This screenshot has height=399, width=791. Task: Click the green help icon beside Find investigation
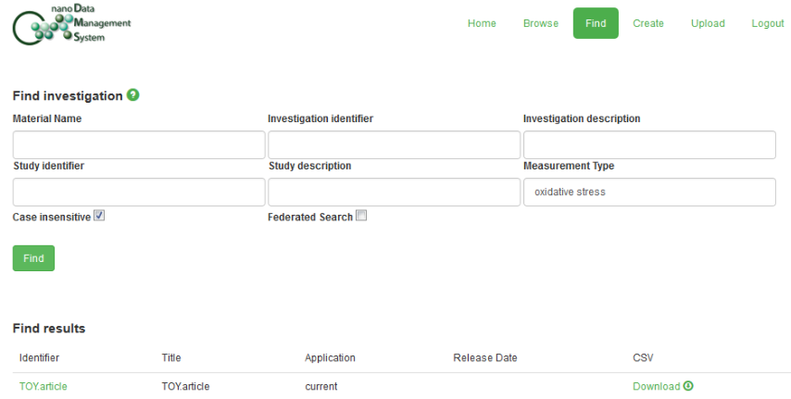pyautogui.click(x=133, y=95)
